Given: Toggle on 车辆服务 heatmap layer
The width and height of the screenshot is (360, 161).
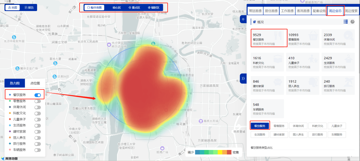Looking at the screenshot, I should click(37, 150).
